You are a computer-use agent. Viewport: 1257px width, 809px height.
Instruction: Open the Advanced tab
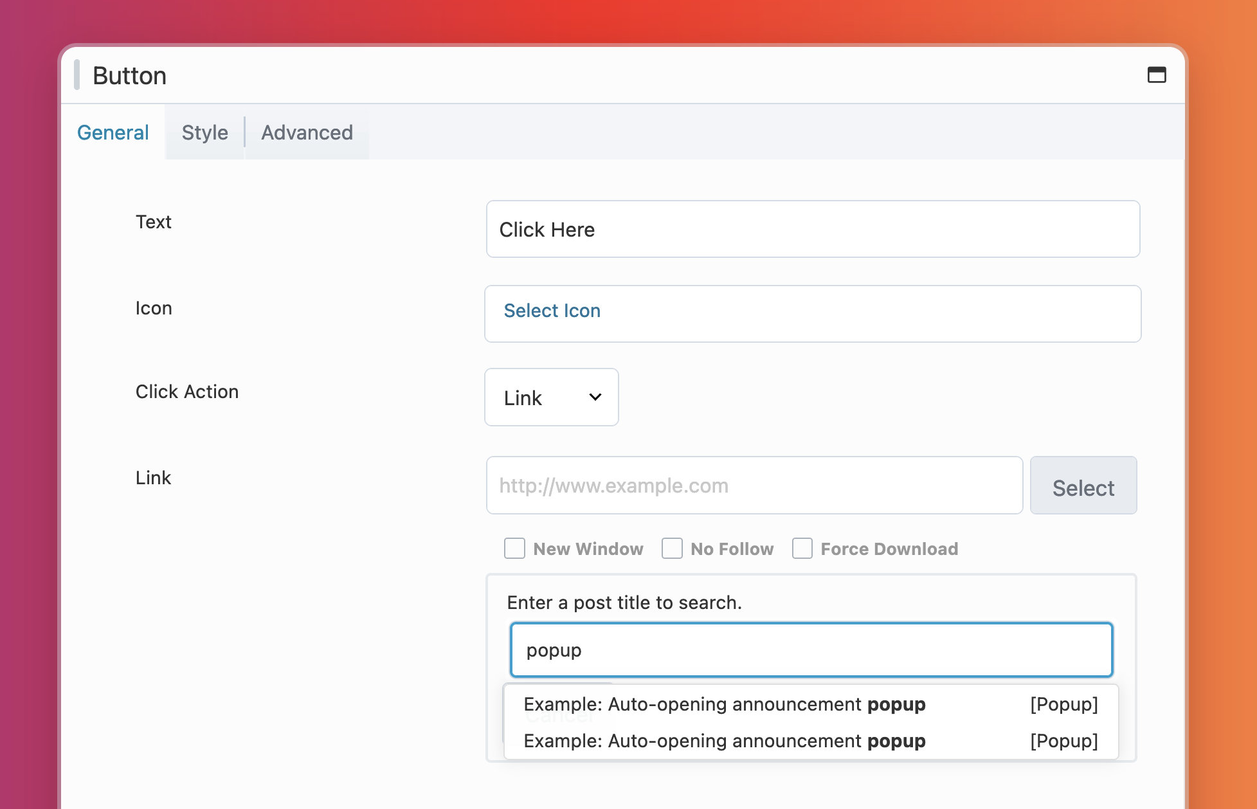[307, 132]
